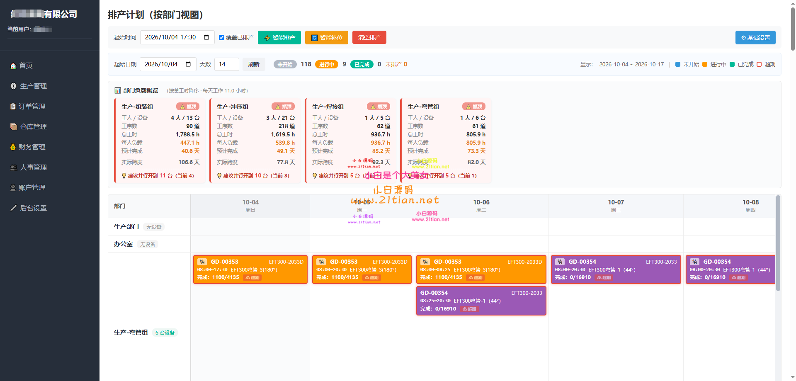Click the 智能补位 button
The image size is (796, 381).
[x=327, y=37]
